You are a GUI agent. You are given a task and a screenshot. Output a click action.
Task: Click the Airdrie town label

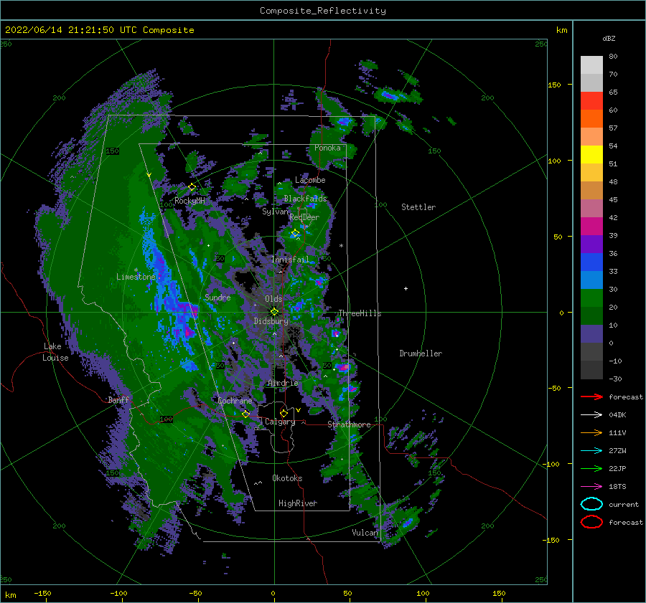(x=283, y=383)
